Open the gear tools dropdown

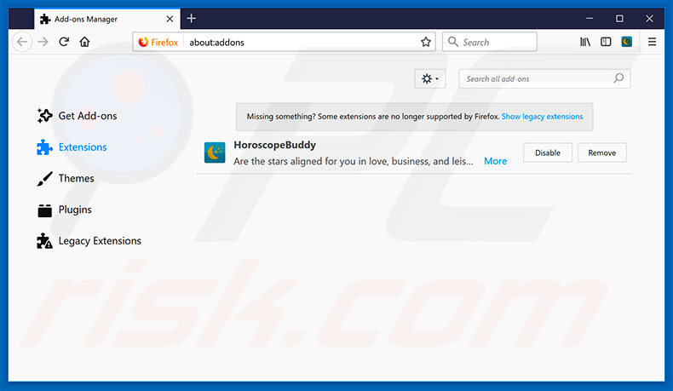(429, 78)
